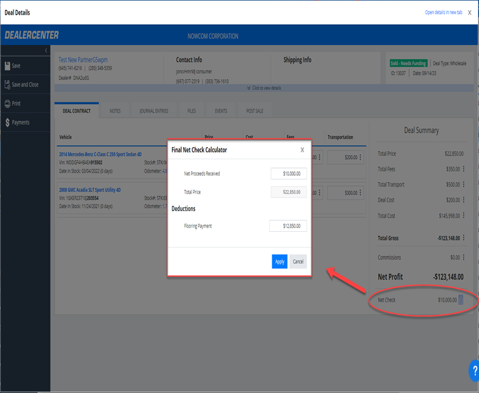Open Deal Cost options menu dots

[x=464, y=200]
